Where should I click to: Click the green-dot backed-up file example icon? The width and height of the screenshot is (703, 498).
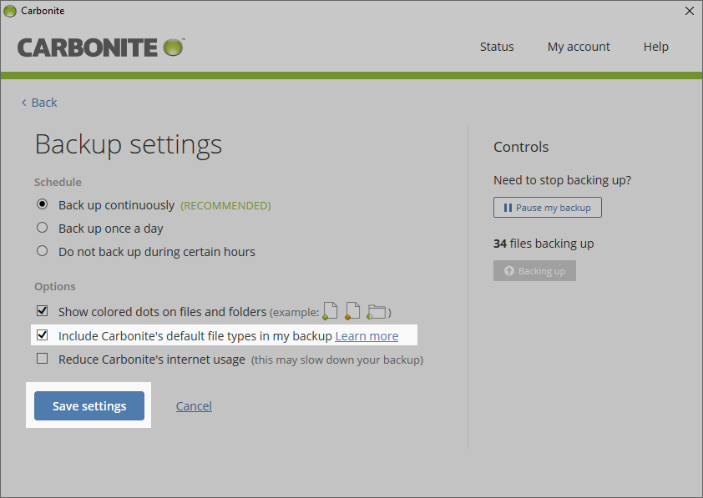pyautogui.click(x=330, y=310)
